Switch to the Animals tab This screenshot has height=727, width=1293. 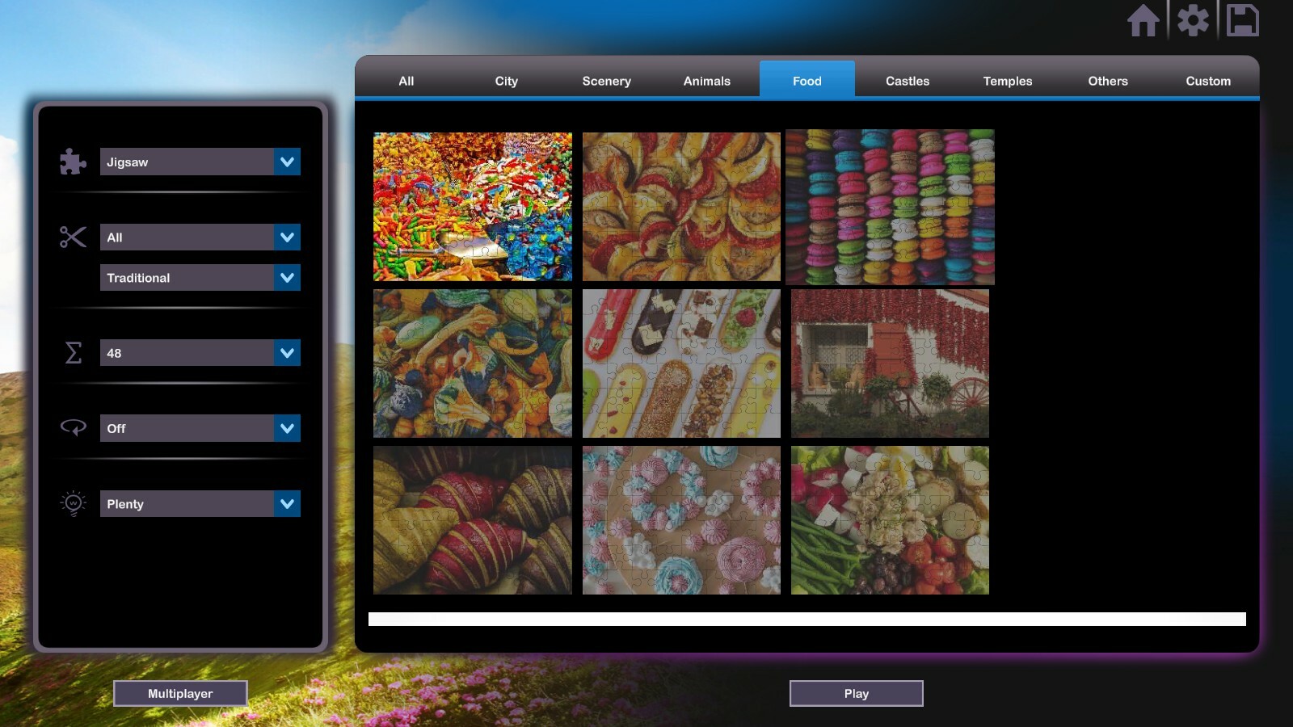706,81
